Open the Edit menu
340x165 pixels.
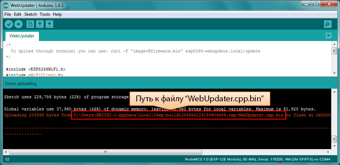point(18,14)
